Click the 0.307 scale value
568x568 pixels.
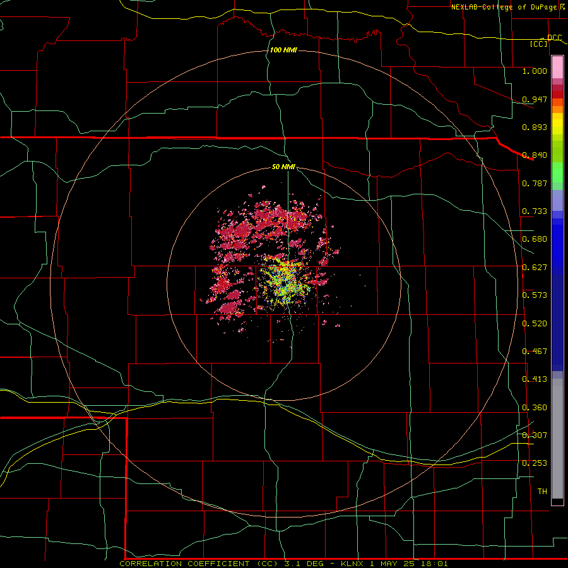click(x=535, y=435)
